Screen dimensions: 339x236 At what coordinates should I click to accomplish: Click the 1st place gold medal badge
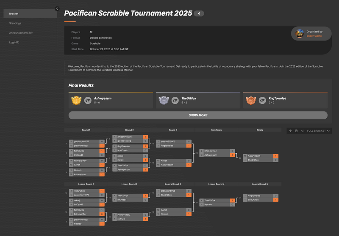tap(76, 100)
